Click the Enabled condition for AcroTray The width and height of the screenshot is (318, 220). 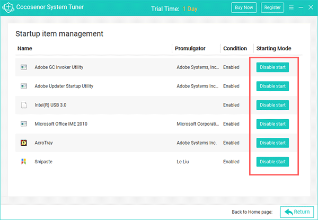coord(231,143)
